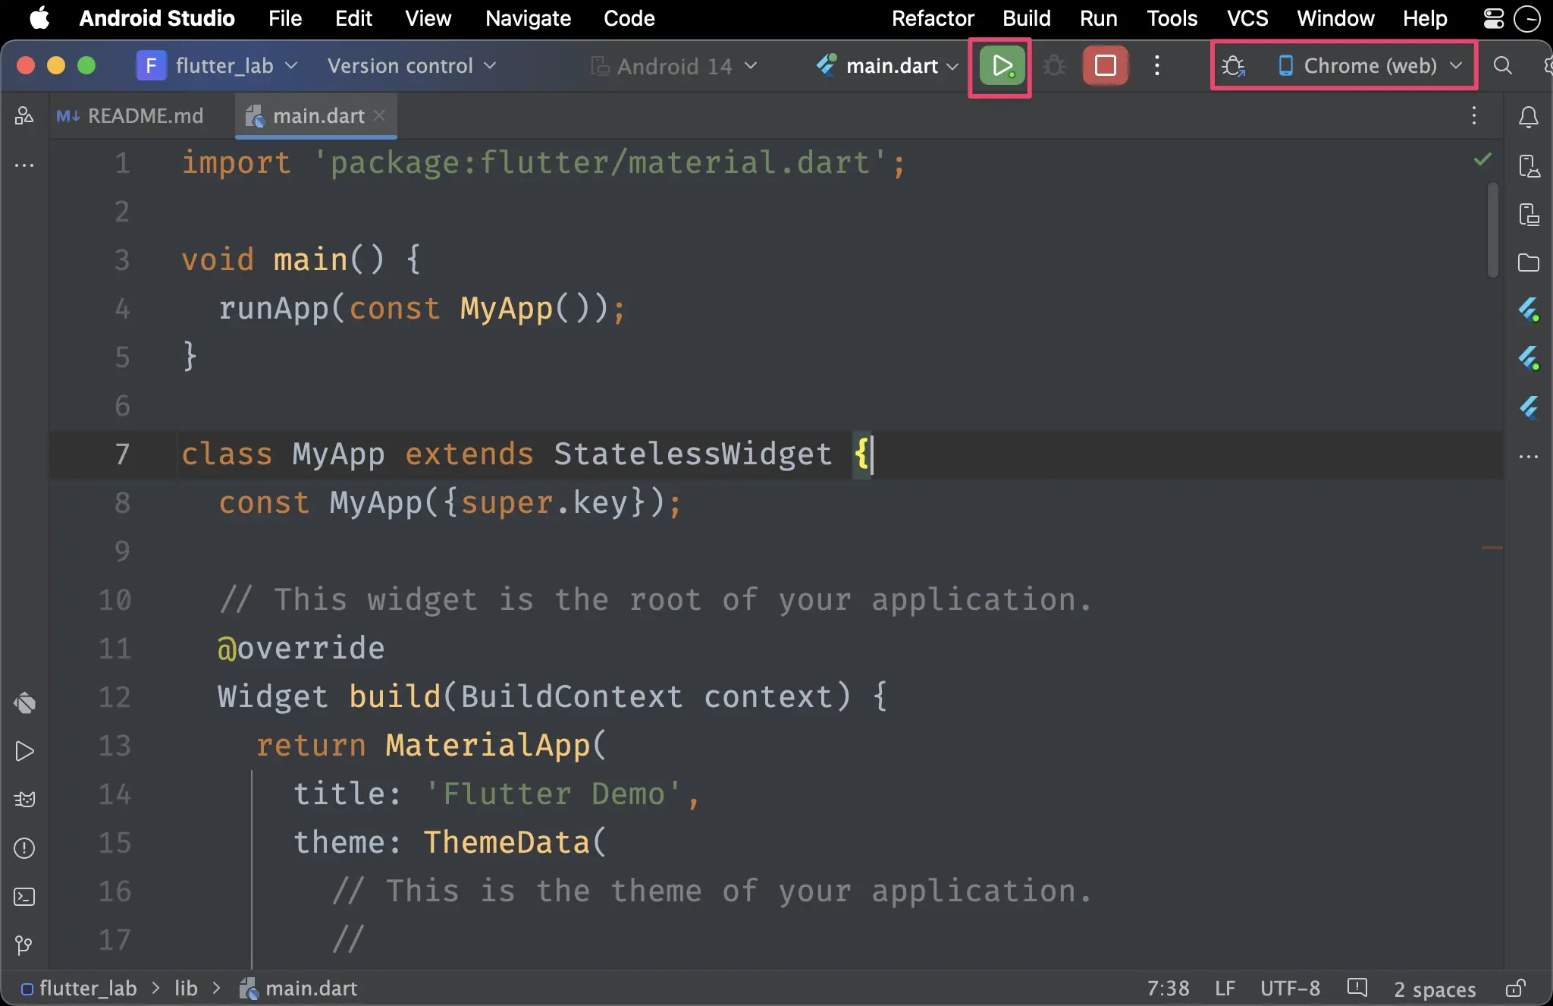
Task: Open the Run tool window on left sidebar
Action: [x=24, y=751]
